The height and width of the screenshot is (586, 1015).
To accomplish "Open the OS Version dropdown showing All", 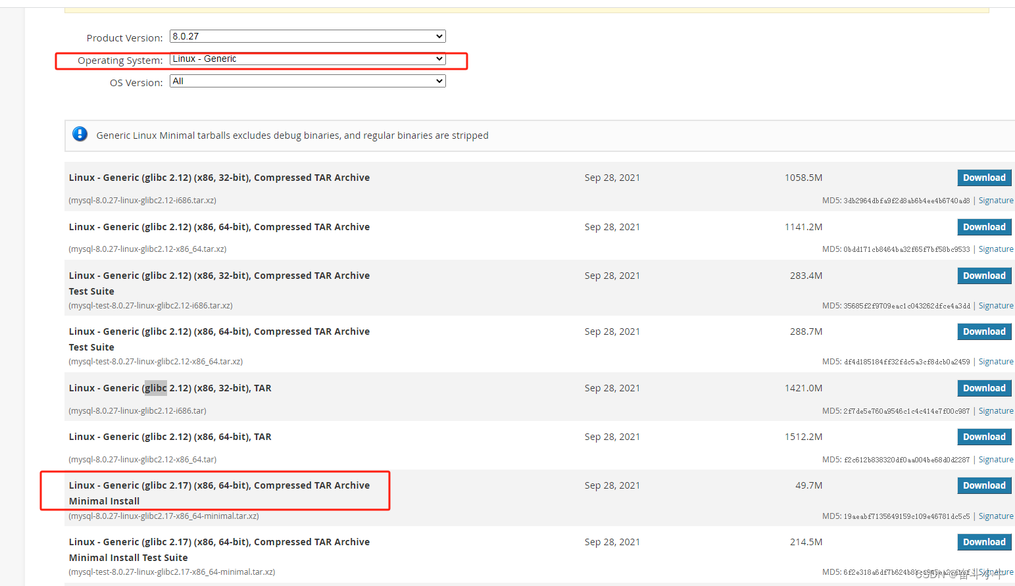I will (x=307, y=81).
